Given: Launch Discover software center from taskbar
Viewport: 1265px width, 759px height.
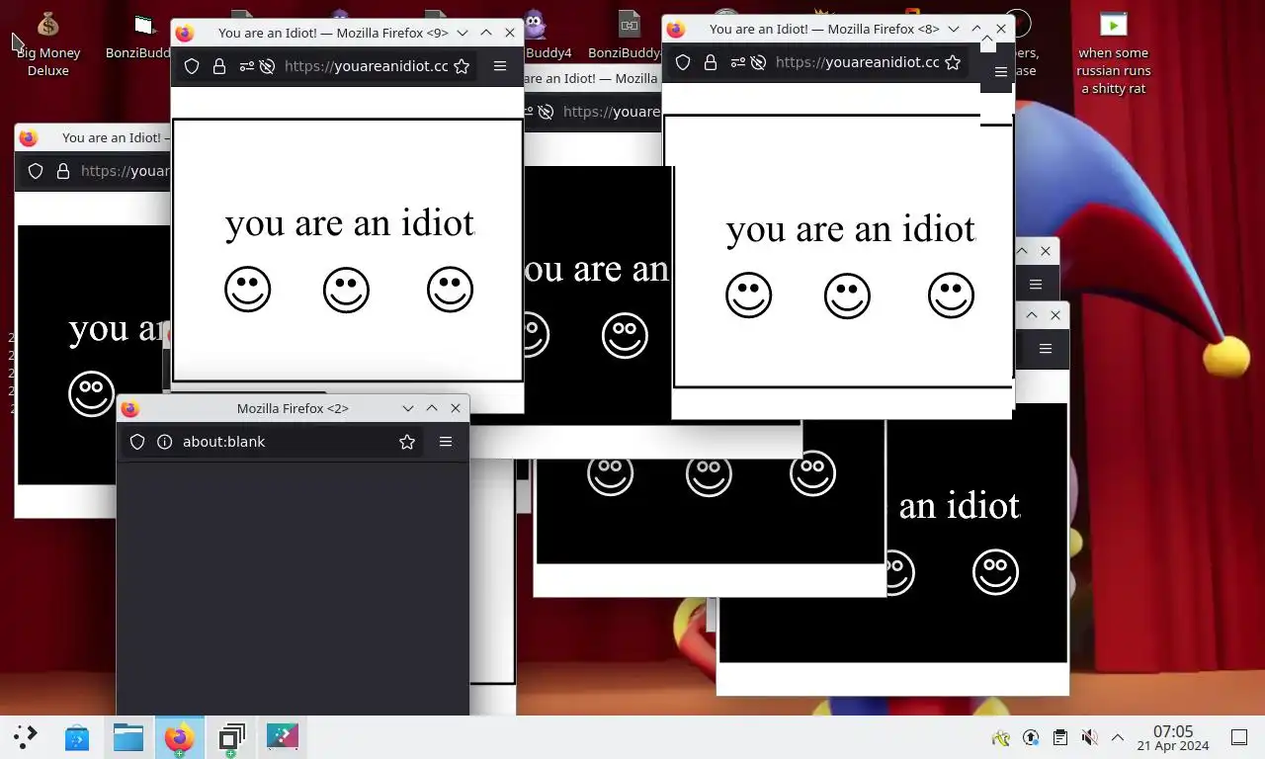Looking at the screenshot, I should (x=77, y=736).
